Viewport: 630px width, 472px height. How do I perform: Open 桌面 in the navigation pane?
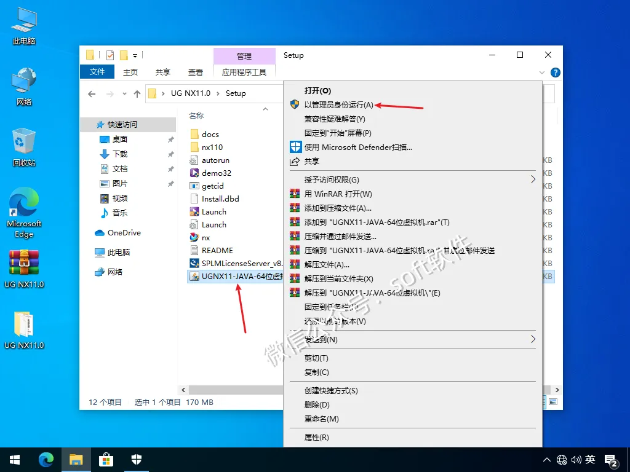(x=120, y=140)
